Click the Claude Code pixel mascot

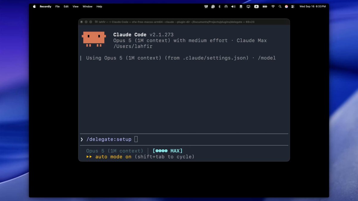coord(94,39)
